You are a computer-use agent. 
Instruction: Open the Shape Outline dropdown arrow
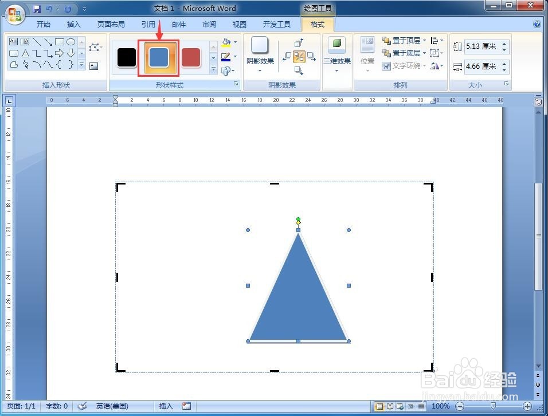click(235, 56)
